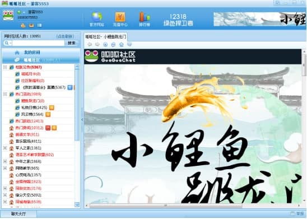Click the frog avatar profile picture
This screenshot has width=307, height=219.
[8, 16]
